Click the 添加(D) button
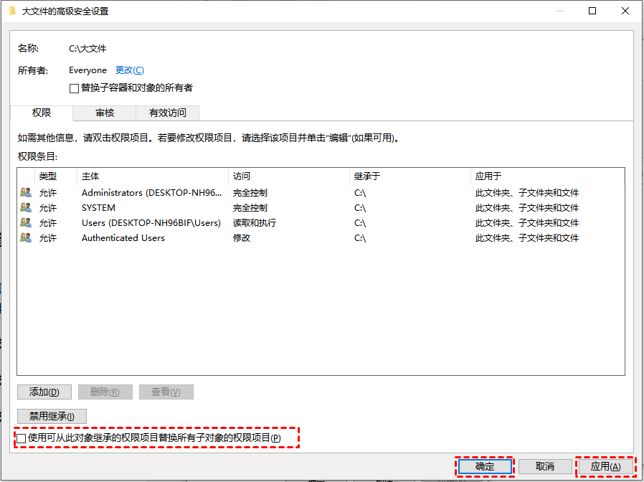This screenshot has height=482, width=644. [x=44, y=392]
